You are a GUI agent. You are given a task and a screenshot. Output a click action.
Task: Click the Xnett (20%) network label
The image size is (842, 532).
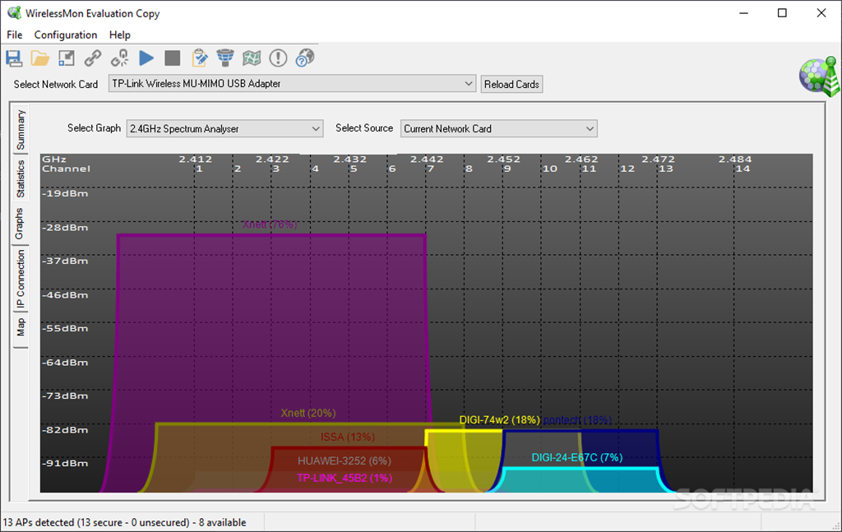[308, 413]
